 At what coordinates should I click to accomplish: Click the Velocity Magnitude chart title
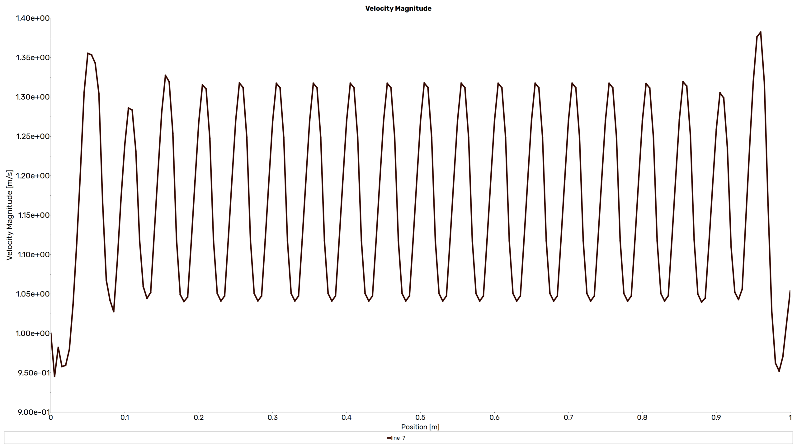tap(398, 8)
